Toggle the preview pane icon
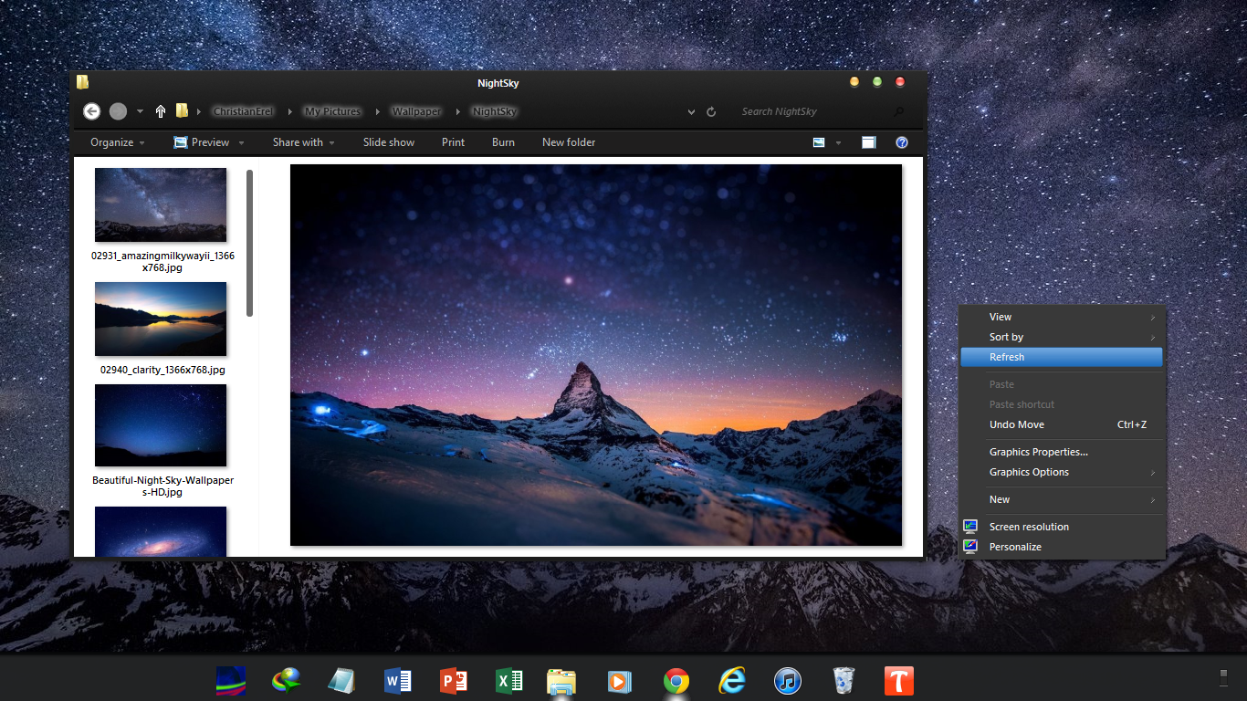The height and width of the screenshot is (701, 1247). pyautogui.click(x=868, y=142)
